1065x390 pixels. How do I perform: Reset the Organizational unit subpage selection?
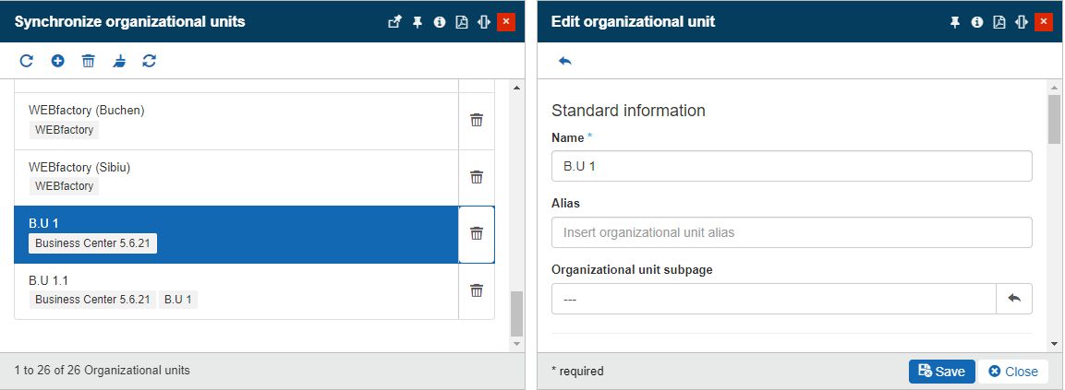[1013, 299]
